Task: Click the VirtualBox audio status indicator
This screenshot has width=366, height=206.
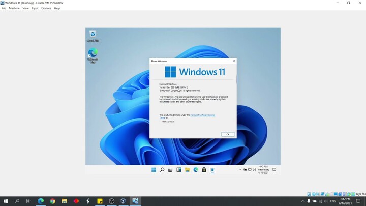Action: [318, 194]
